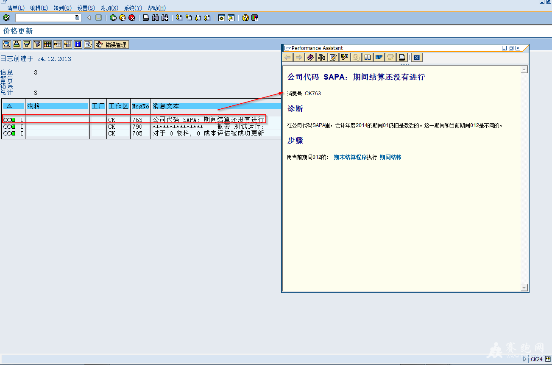The image size is (552, 365).
Task: Open the 系统(Y) menu
Action: click(x=133, y=8)
